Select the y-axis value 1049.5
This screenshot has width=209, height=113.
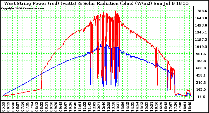tap(201, 47)
